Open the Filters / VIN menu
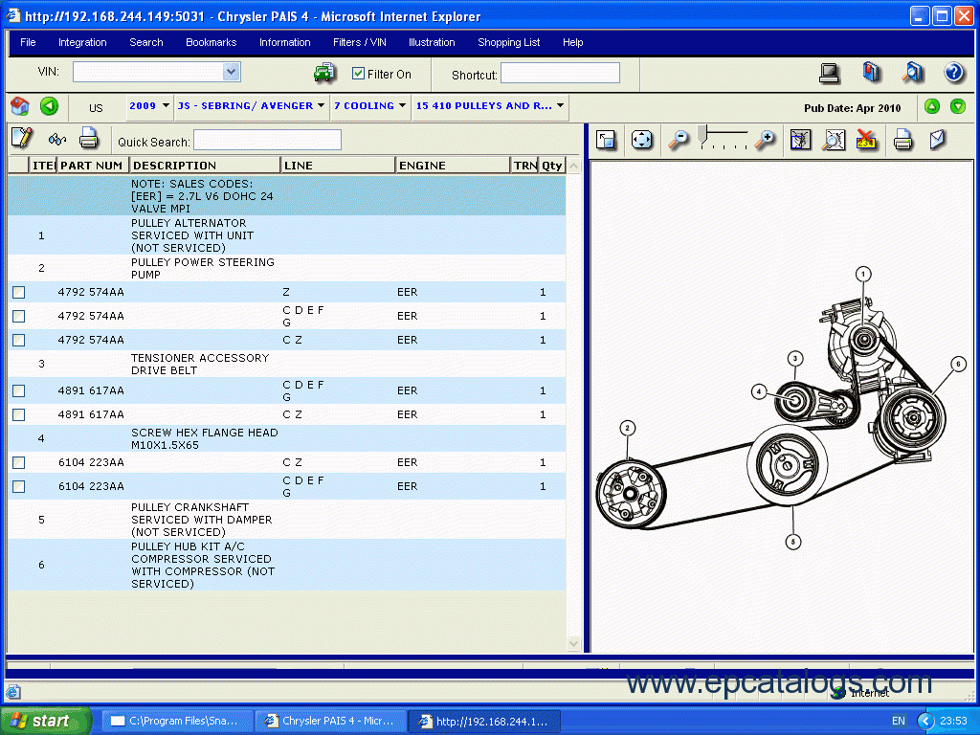This screenshot has width=980, height=735. point(360,42)
